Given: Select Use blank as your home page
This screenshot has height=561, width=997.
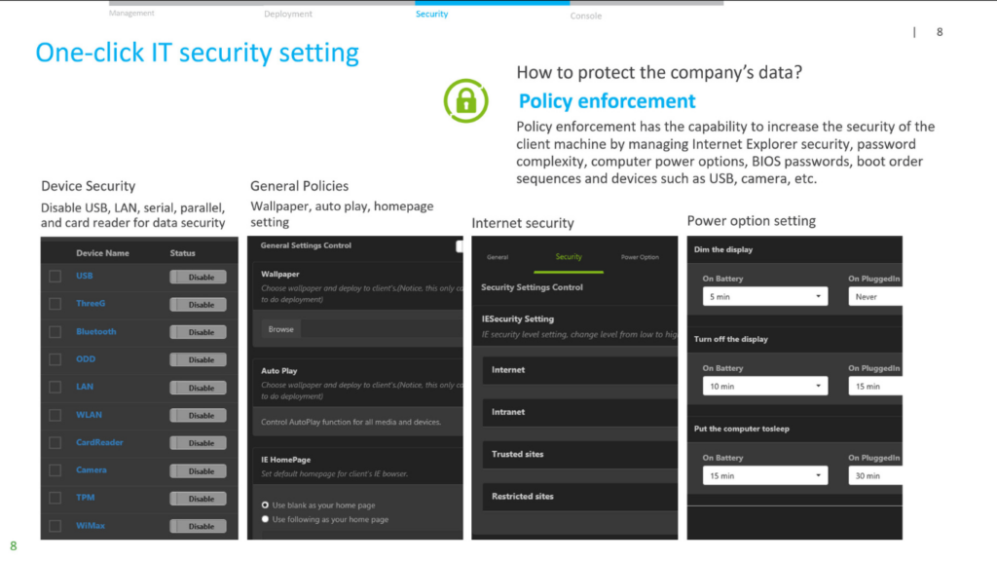Looking at the screenshot, I should tap(265, 505).
